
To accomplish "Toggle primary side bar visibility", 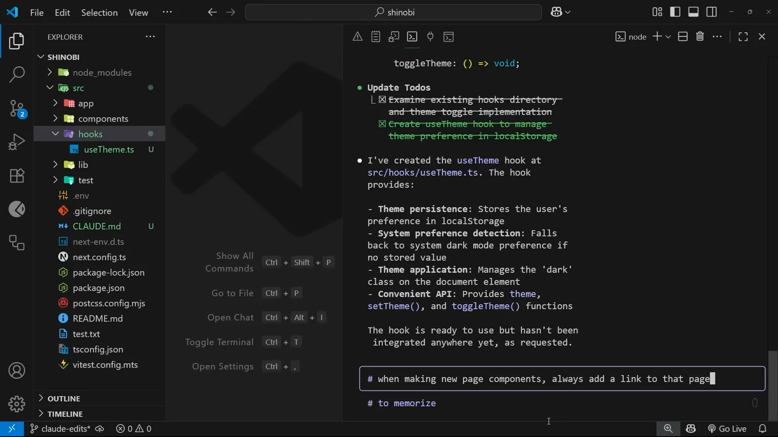I will [x=675, y=12].
